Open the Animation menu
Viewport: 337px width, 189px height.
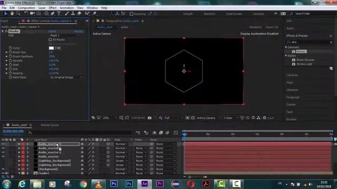pos(67,8)
